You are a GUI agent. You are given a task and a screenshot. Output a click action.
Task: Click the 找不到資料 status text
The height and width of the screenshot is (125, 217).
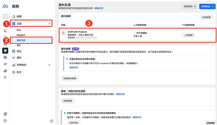click(142, 33)
